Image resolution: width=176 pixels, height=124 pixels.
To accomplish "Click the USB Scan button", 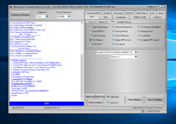I will [x=100, y=97].
